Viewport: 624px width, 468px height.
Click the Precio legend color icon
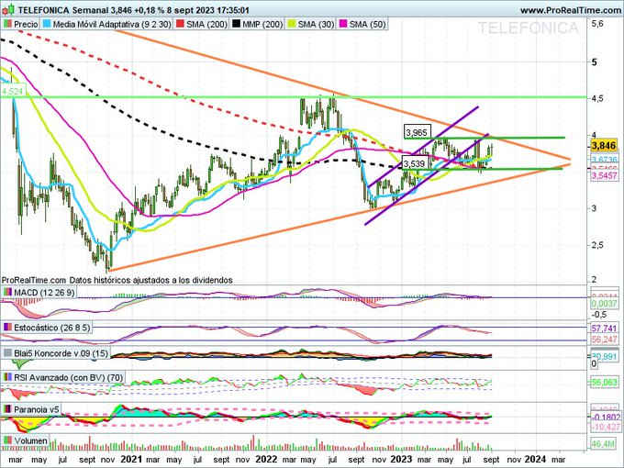[x=7, y=24]
